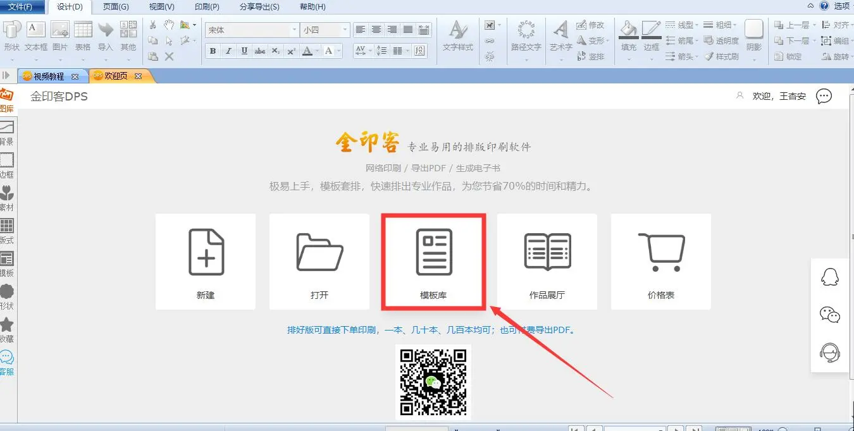The image size is (854, 431).
Task: Click the 竖排 vertical text button
Action: tap(591, 56)
